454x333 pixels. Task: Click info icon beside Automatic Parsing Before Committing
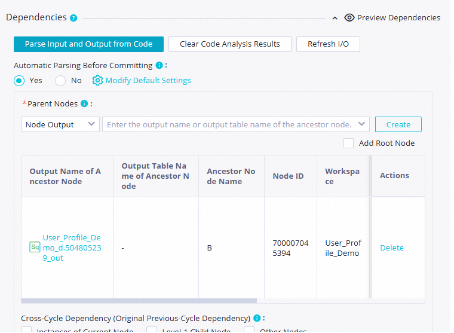click(x=159, y=65)
